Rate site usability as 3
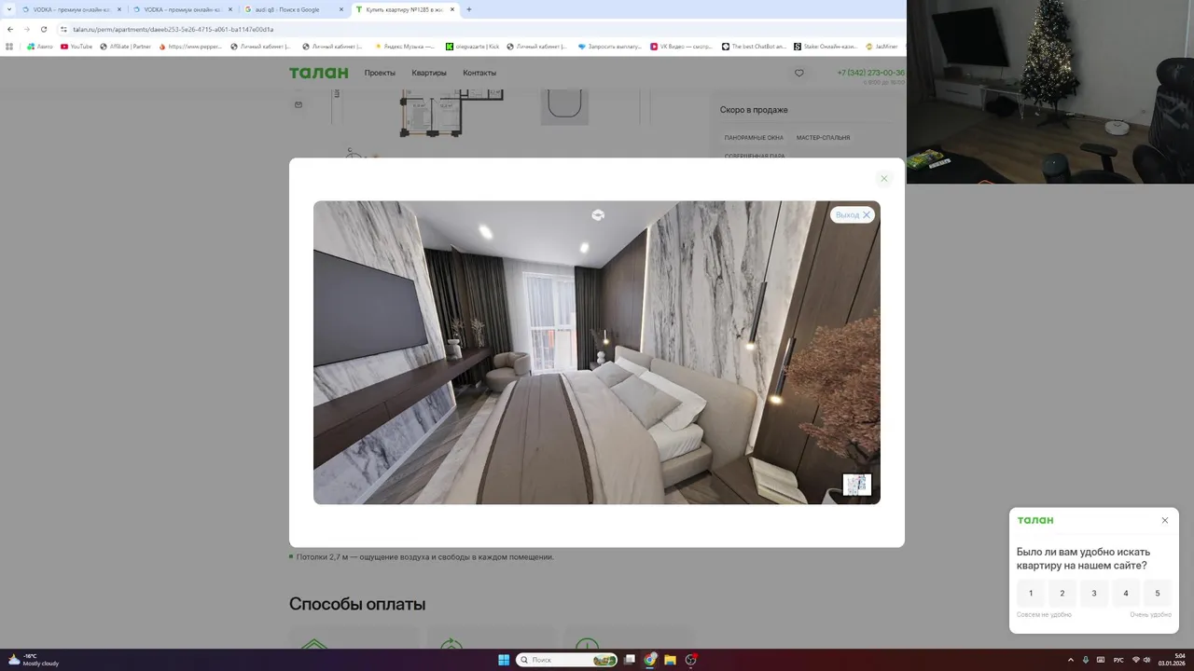The image size is (1194, 671). coord(1094,593)
